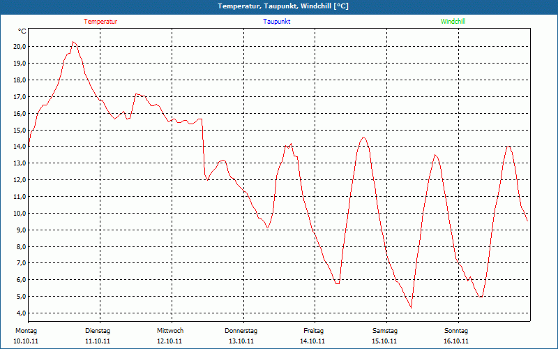This screenshot has height=349, width=558.
Task: Click the Dienstag day label
Action: 98,331
